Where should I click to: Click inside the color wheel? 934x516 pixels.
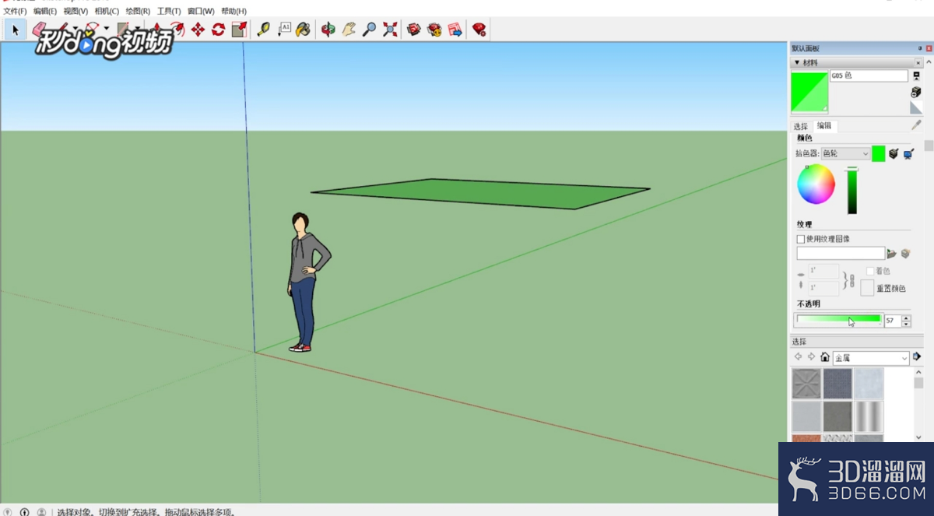(816, 185)
